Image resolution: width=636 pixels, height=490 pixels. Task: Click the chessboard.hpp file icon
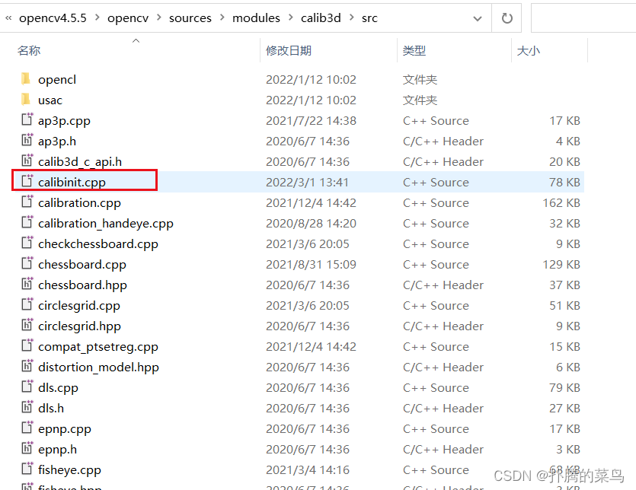(x=27, y=284)
